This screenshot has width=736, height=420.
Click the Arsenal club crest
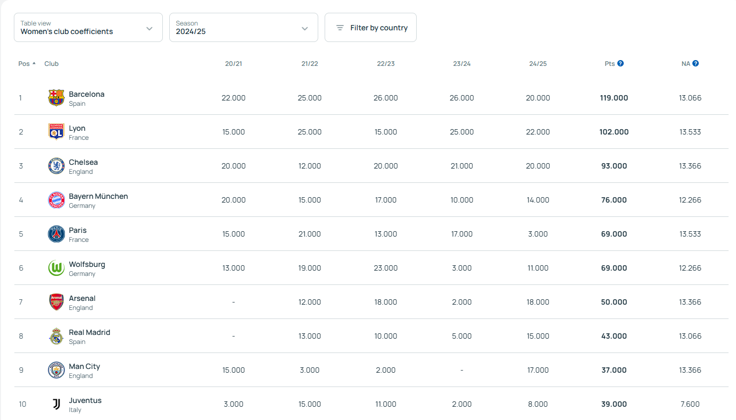(56, 302)
